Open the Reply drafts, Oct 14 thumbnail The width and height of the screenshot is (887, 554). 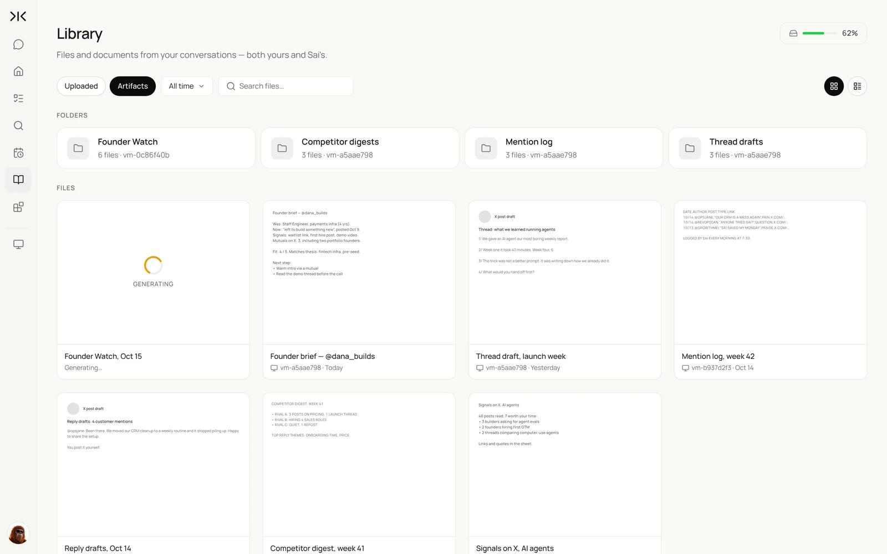(x=154, y=465)
